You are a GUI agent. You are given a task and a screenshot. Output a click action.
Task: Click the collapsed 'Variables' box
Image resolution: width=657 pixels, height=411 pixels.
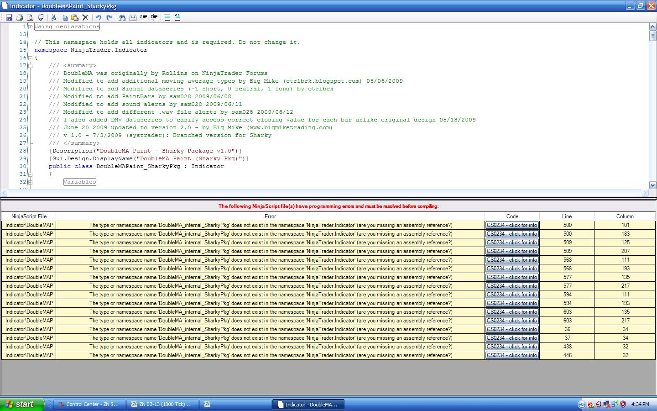[80, 182]
